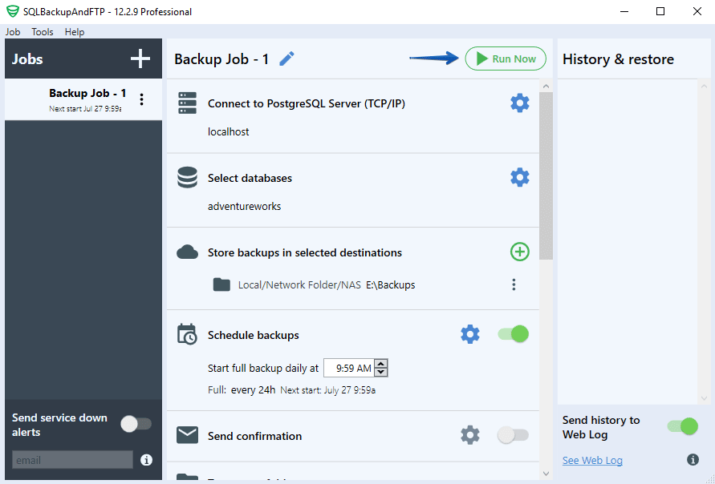Click the main panel vertical scrollbar thumb
Viewport: 715px width, 484px height.
click(x=546, y=175)
